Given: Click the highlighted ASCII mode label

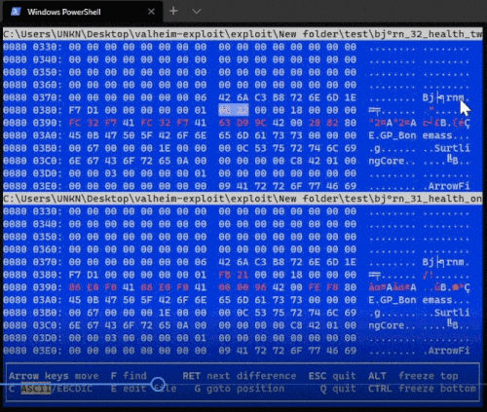Looking at the screenshot, I should tap(36, 389).
